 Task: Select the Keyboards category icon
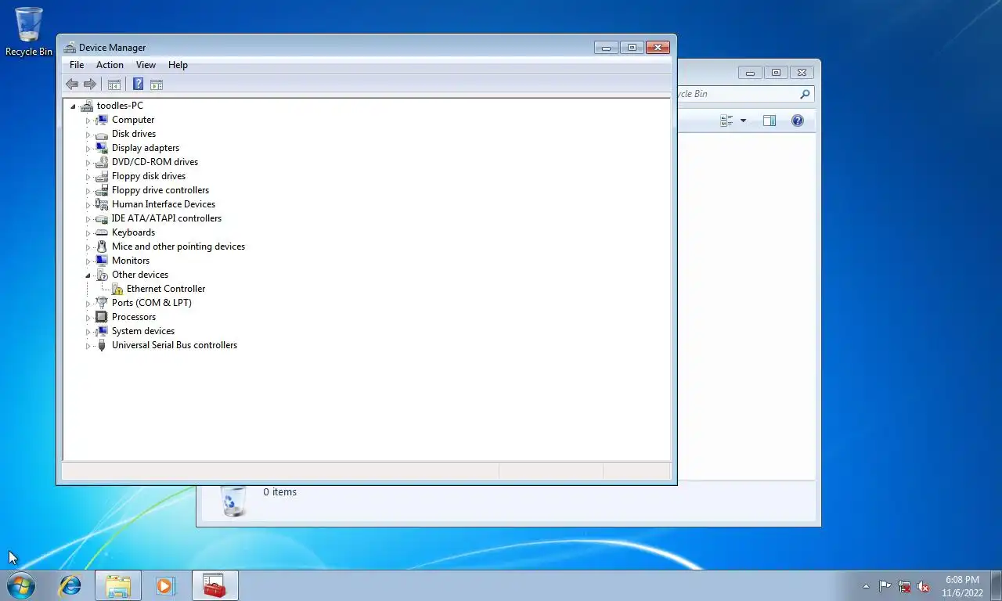coord(102,232)
